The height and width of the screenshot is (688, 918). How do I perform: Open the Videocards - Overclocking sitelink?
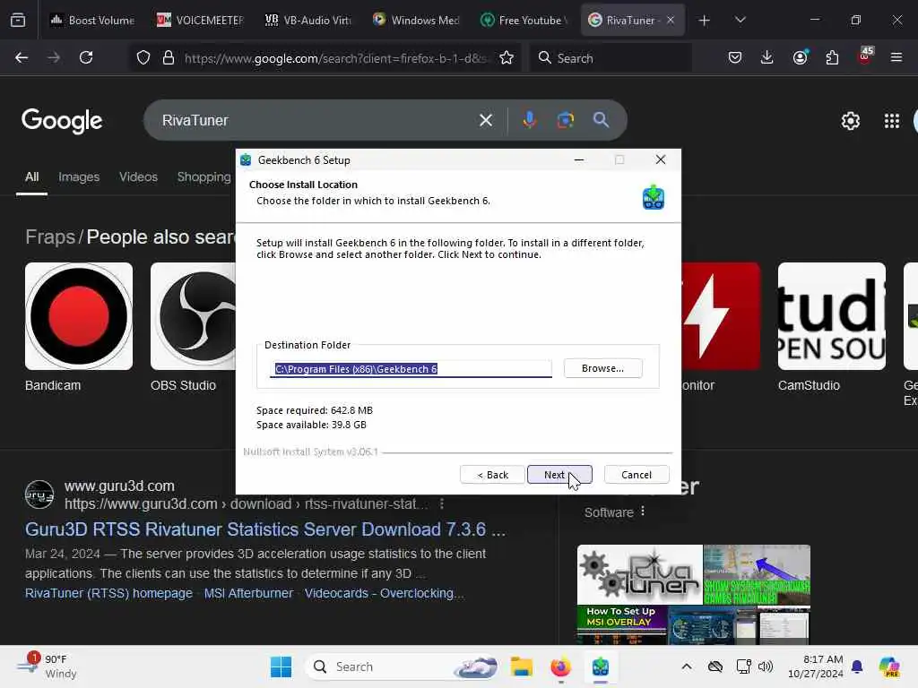tap(384, 593)
